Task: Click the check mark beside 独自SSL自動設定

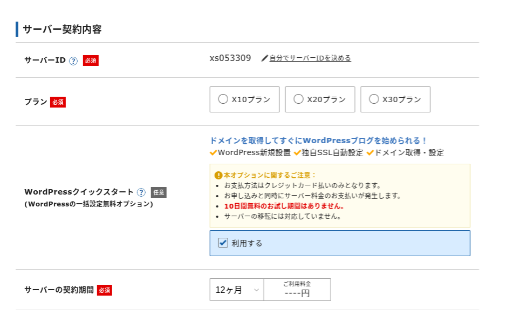Action: coord(297,153)
